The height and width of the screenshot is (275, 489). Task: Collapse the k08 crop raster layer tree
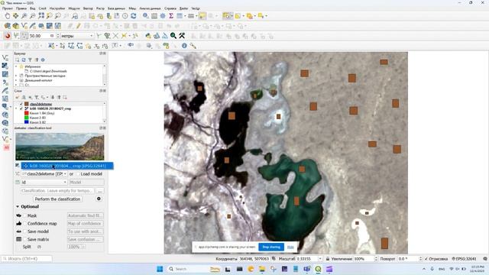[x=16, y=108]
